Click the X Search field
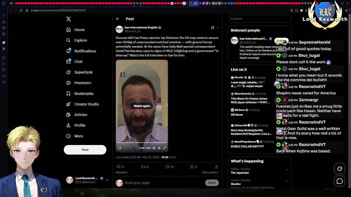The height and width of the screenshot is (197, 351). tap(260, 19)
